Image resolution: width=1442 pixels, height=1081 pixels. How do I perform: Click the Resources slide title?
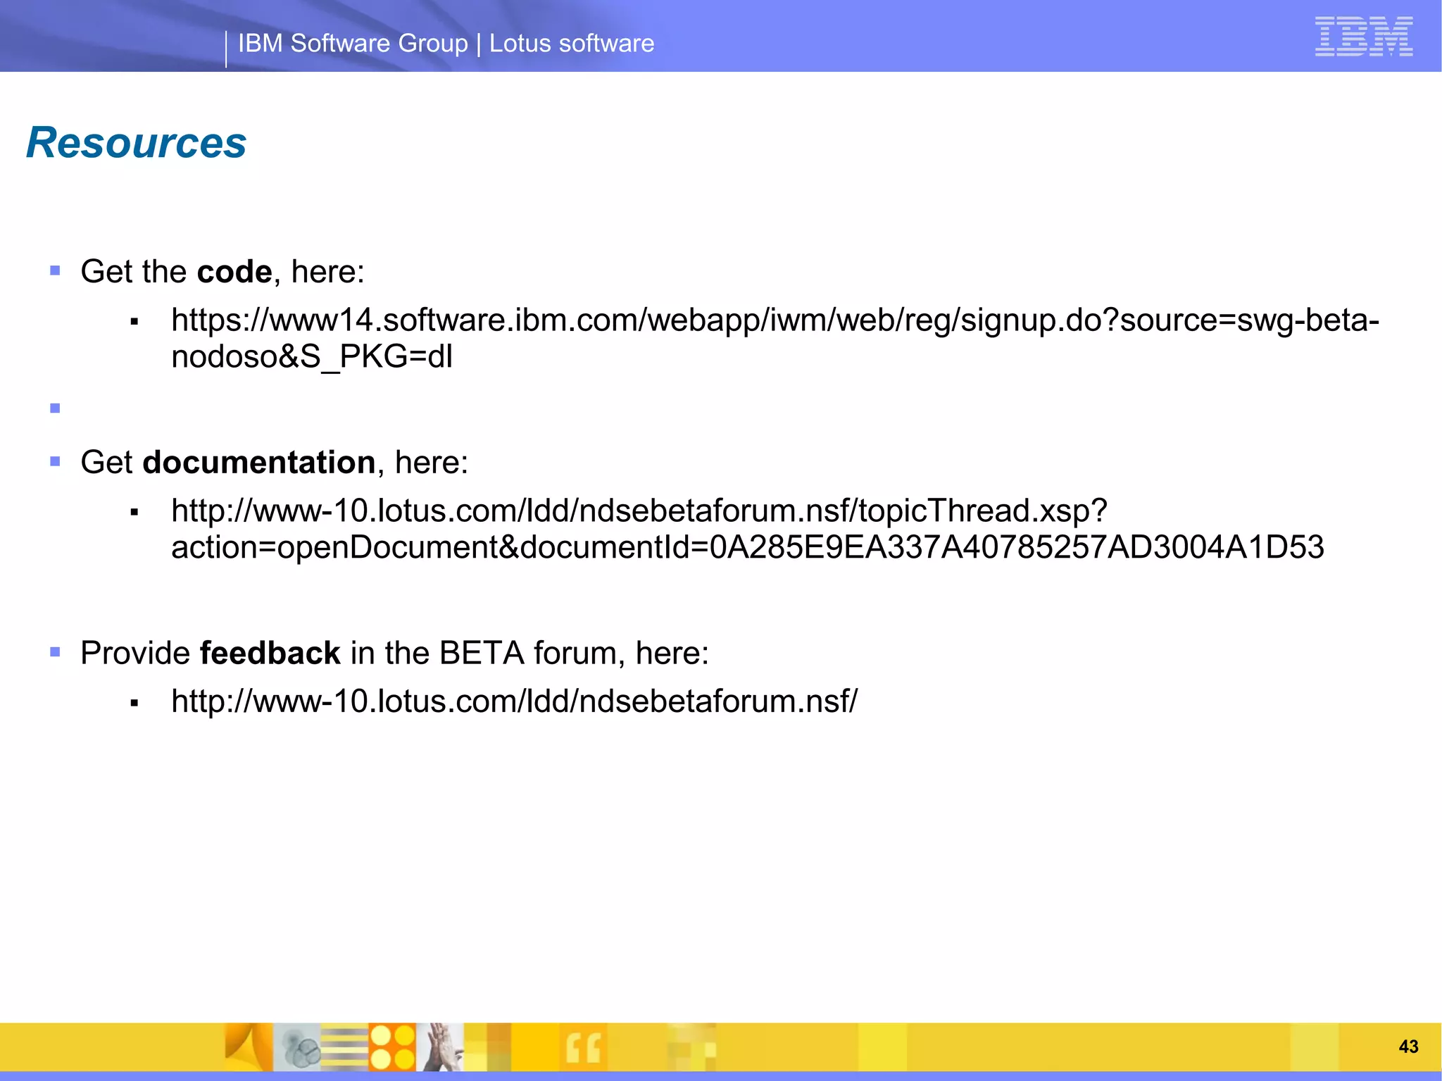tap(137, 143)
